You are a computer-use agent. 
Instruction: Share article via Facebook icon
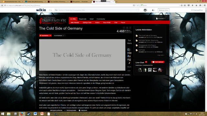(124, 28)
